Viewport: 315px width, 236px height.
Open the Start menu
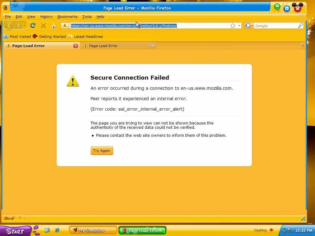tap(15, 231)
